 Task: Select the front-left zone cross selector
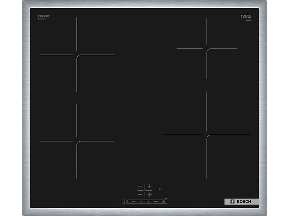[x=140, y=194]
